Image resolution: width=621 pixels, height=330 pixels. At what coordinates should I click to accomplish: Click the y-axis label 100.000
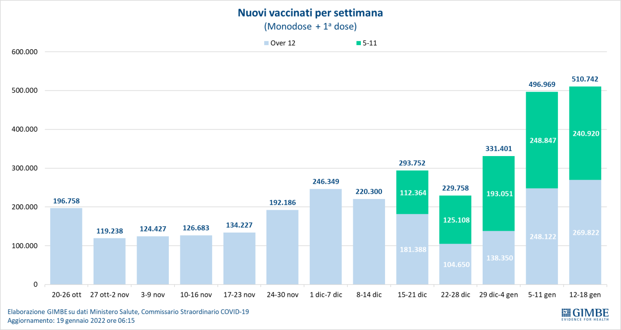coord(24,245)
